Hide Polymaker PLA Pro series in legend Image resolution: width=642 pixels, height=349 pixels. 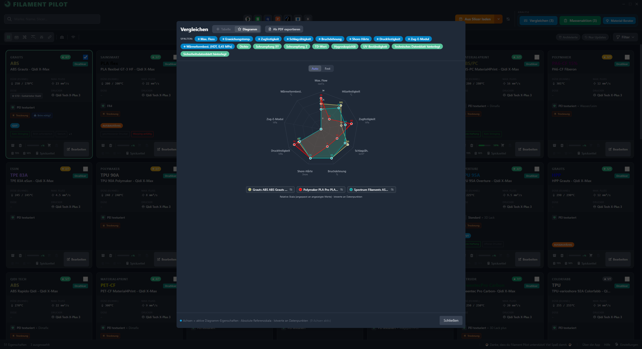tap(341, 190)
